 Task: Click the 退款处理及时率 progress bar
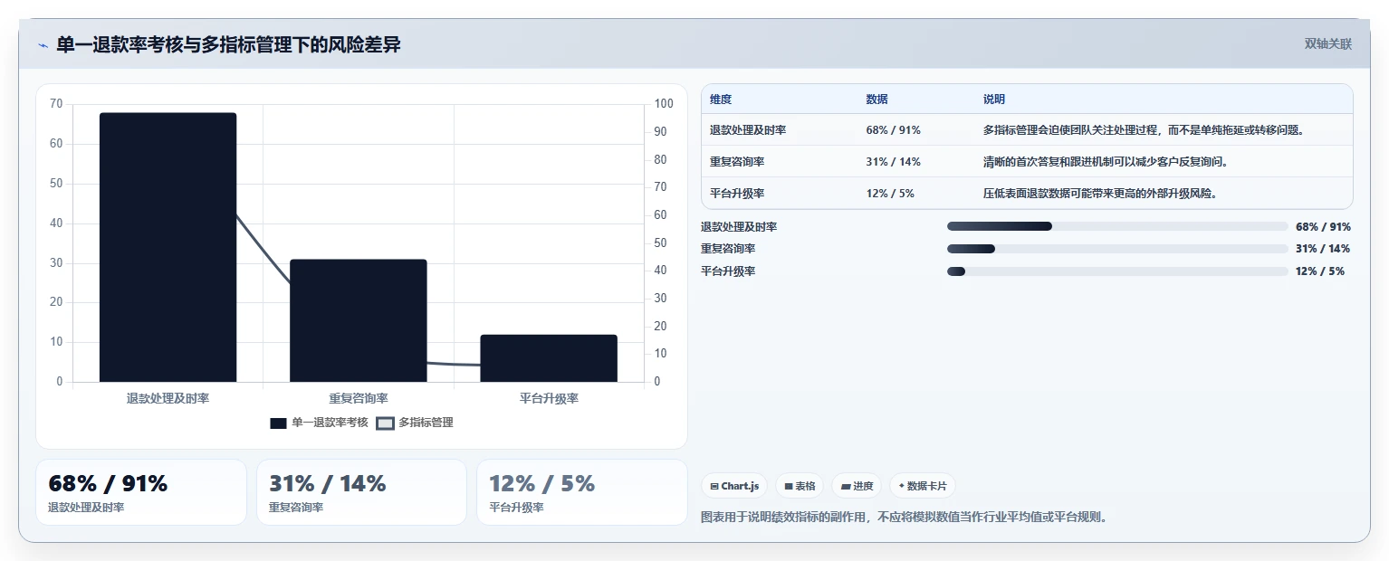coord(1117,227)
